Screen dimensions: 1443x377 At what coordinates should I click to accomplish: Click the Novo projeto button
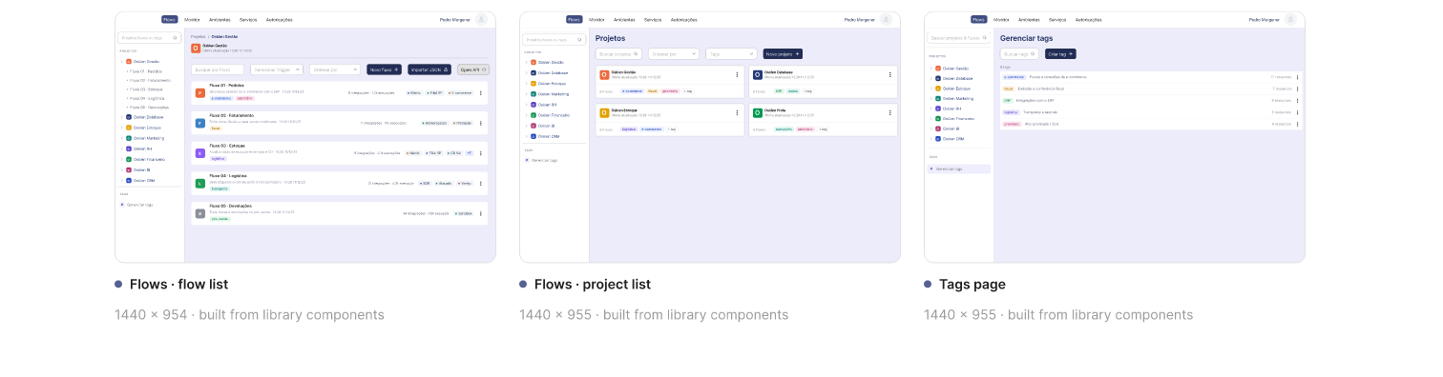[x=783, y=54]
